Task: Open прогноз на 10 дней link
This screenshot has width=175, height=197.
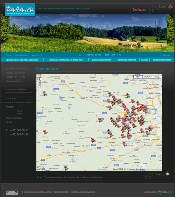Action: pyautogui.click(x=14, y=118)
